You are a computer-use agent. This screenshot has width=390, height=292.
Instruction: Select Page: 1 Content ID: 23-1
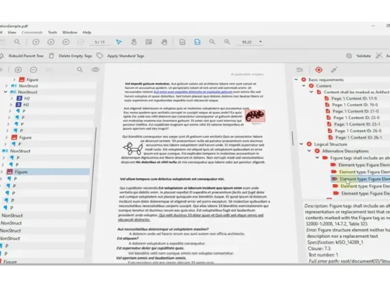point(357,124)
